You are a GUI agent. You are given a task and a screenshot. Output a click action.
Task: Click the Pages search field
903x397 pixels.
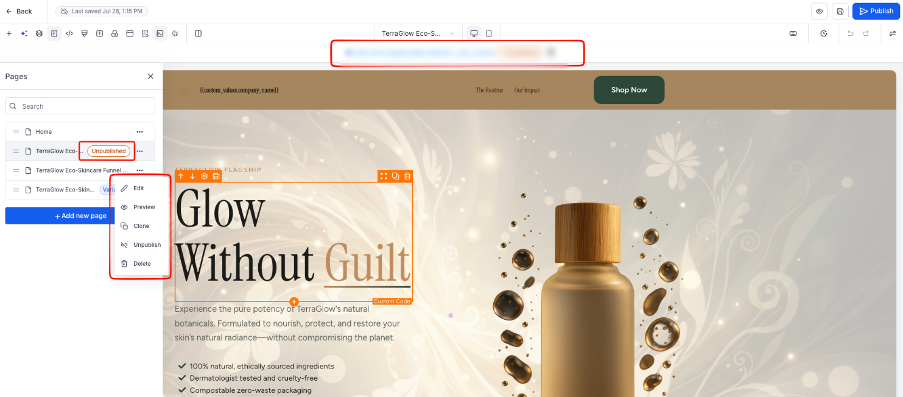[x=80, y=106]
